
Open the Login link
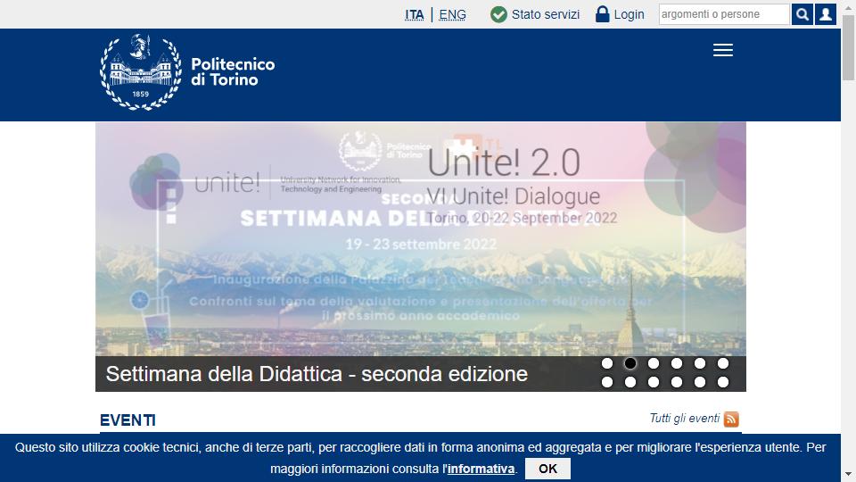[x=629, y=15]
